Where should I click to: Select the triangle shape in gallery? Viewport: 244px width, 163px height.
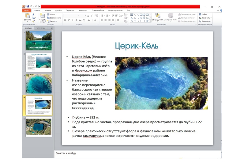point(132,18)
